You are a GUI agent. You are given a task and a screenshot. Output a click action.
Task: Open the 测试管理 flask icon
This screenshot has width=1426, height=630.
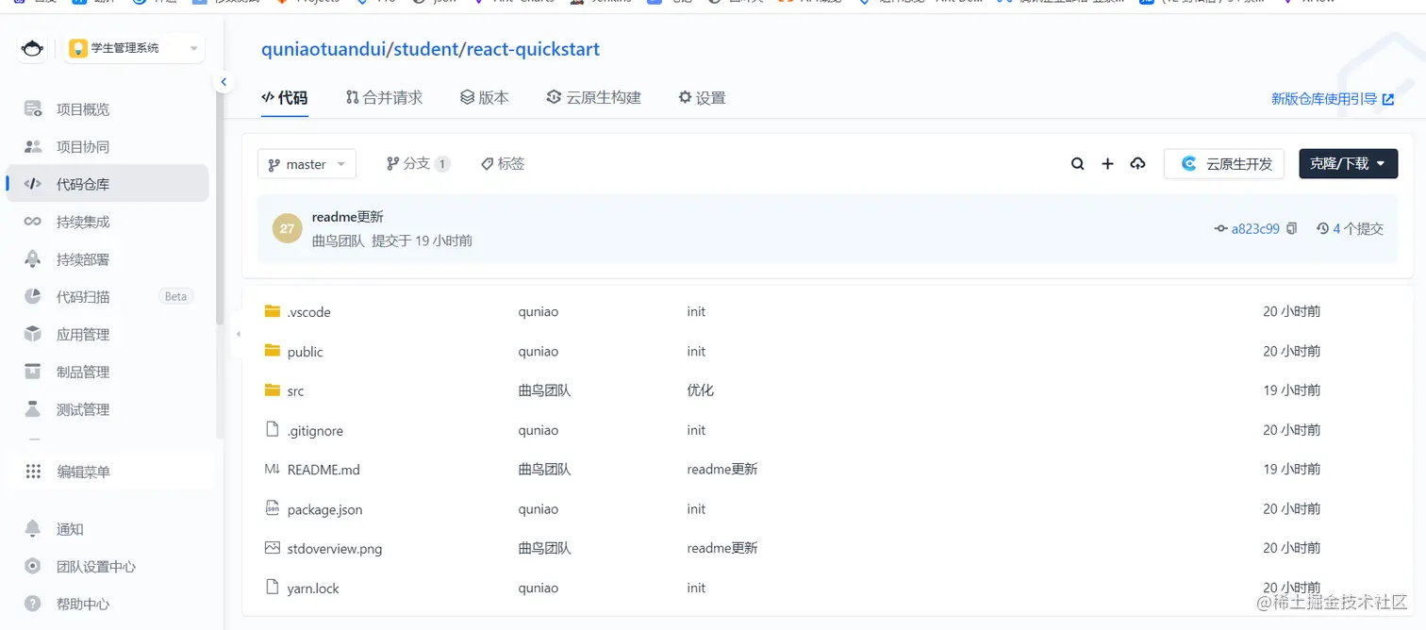click(x=33, y=409)
